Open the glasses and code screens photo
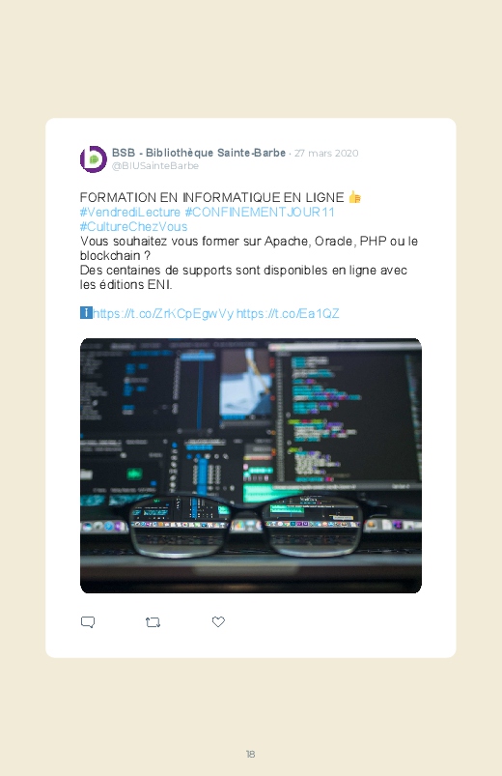This screenshot has height=776, width=502. tap(251, 466)
